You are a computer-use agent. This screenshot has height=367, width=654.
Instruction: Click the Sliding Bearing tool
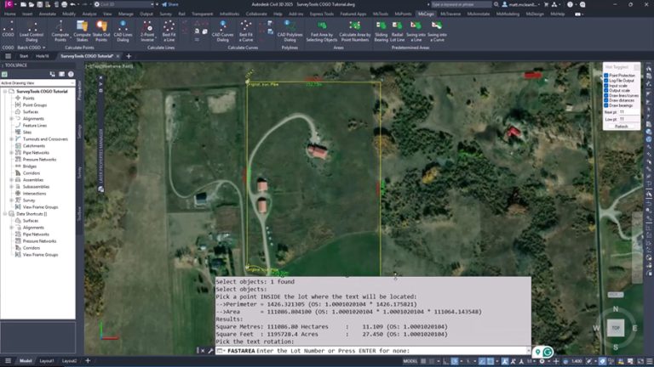[380, 31]
